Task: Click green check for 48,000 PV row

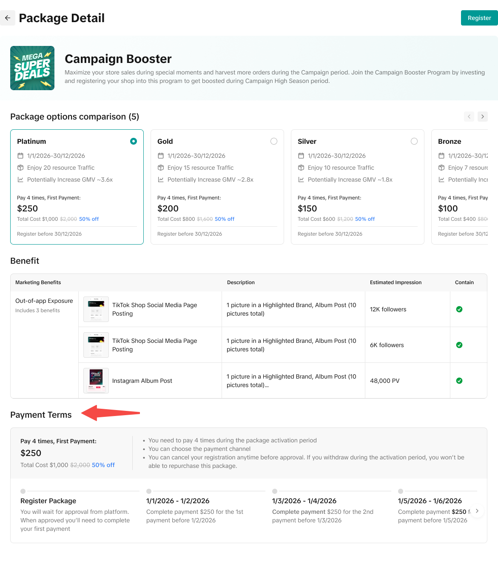Action: point(459,381)
